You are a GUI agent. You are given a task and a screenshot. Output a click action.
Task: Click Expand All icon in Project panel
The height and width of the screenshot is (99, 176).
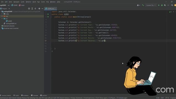32,9
